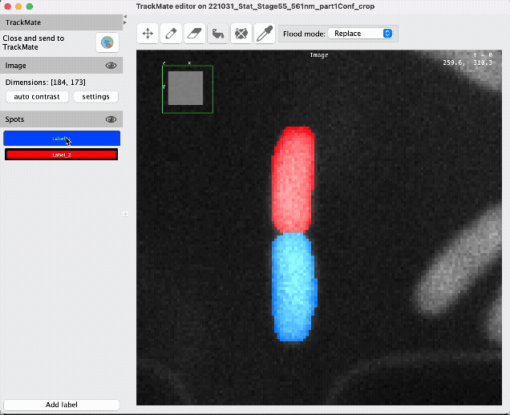Screen dimensions: 510x415
Task: Click the send to TrackMate icon button
Action: point(107,43)
